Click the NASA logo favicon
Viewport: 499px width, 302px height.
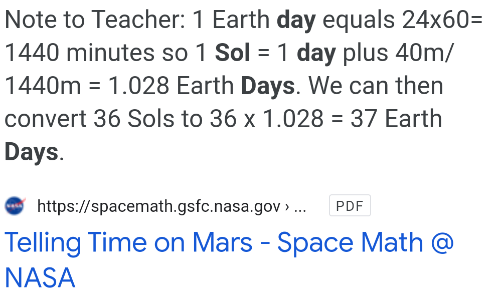pos(15,206)
